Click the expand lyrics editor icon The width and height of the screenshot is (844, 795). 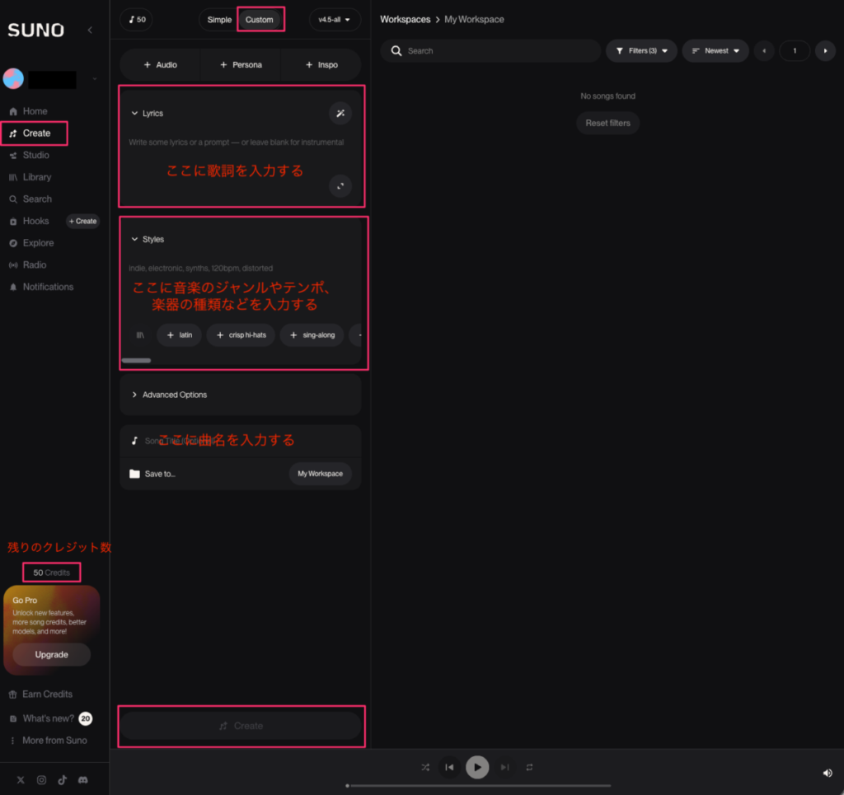(x=340, y=186)
